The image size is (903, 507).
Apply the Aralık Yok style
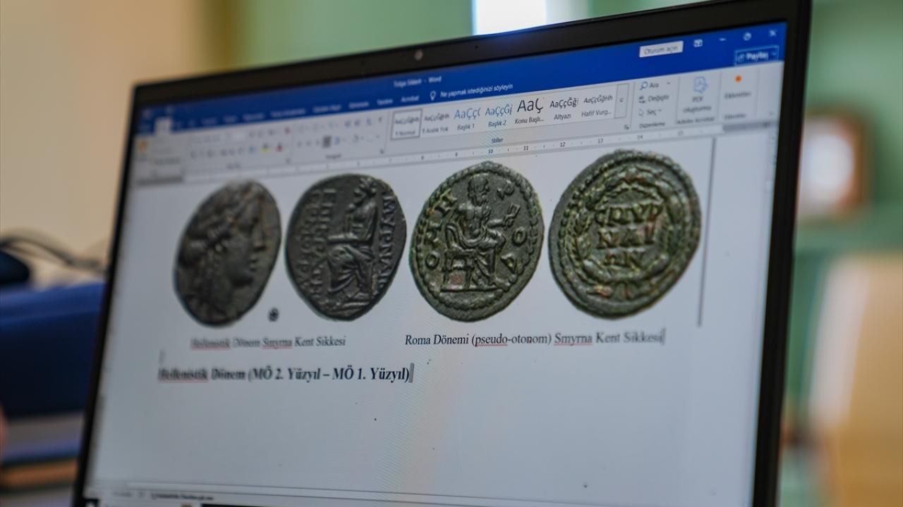pos(437,122)
